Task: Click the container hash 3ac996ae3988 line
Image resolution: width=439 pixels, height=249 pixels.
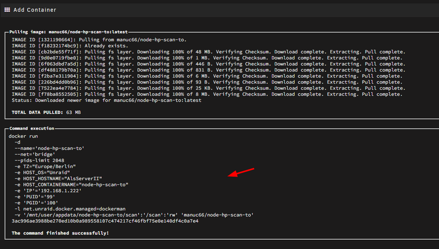Action: click(105, 221)
